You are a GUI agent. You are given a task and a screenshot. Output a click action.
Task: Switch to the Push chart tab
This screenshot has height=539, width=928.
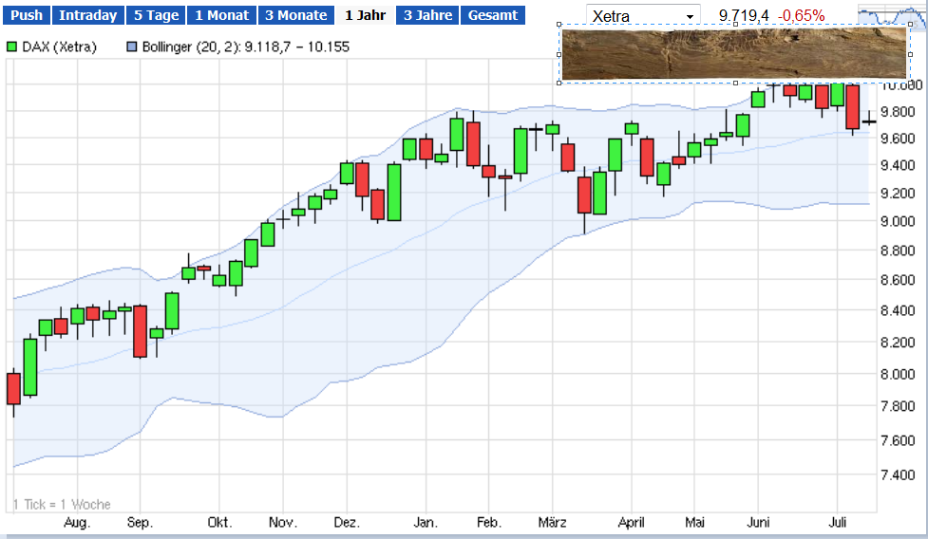[x=27, y=15]
